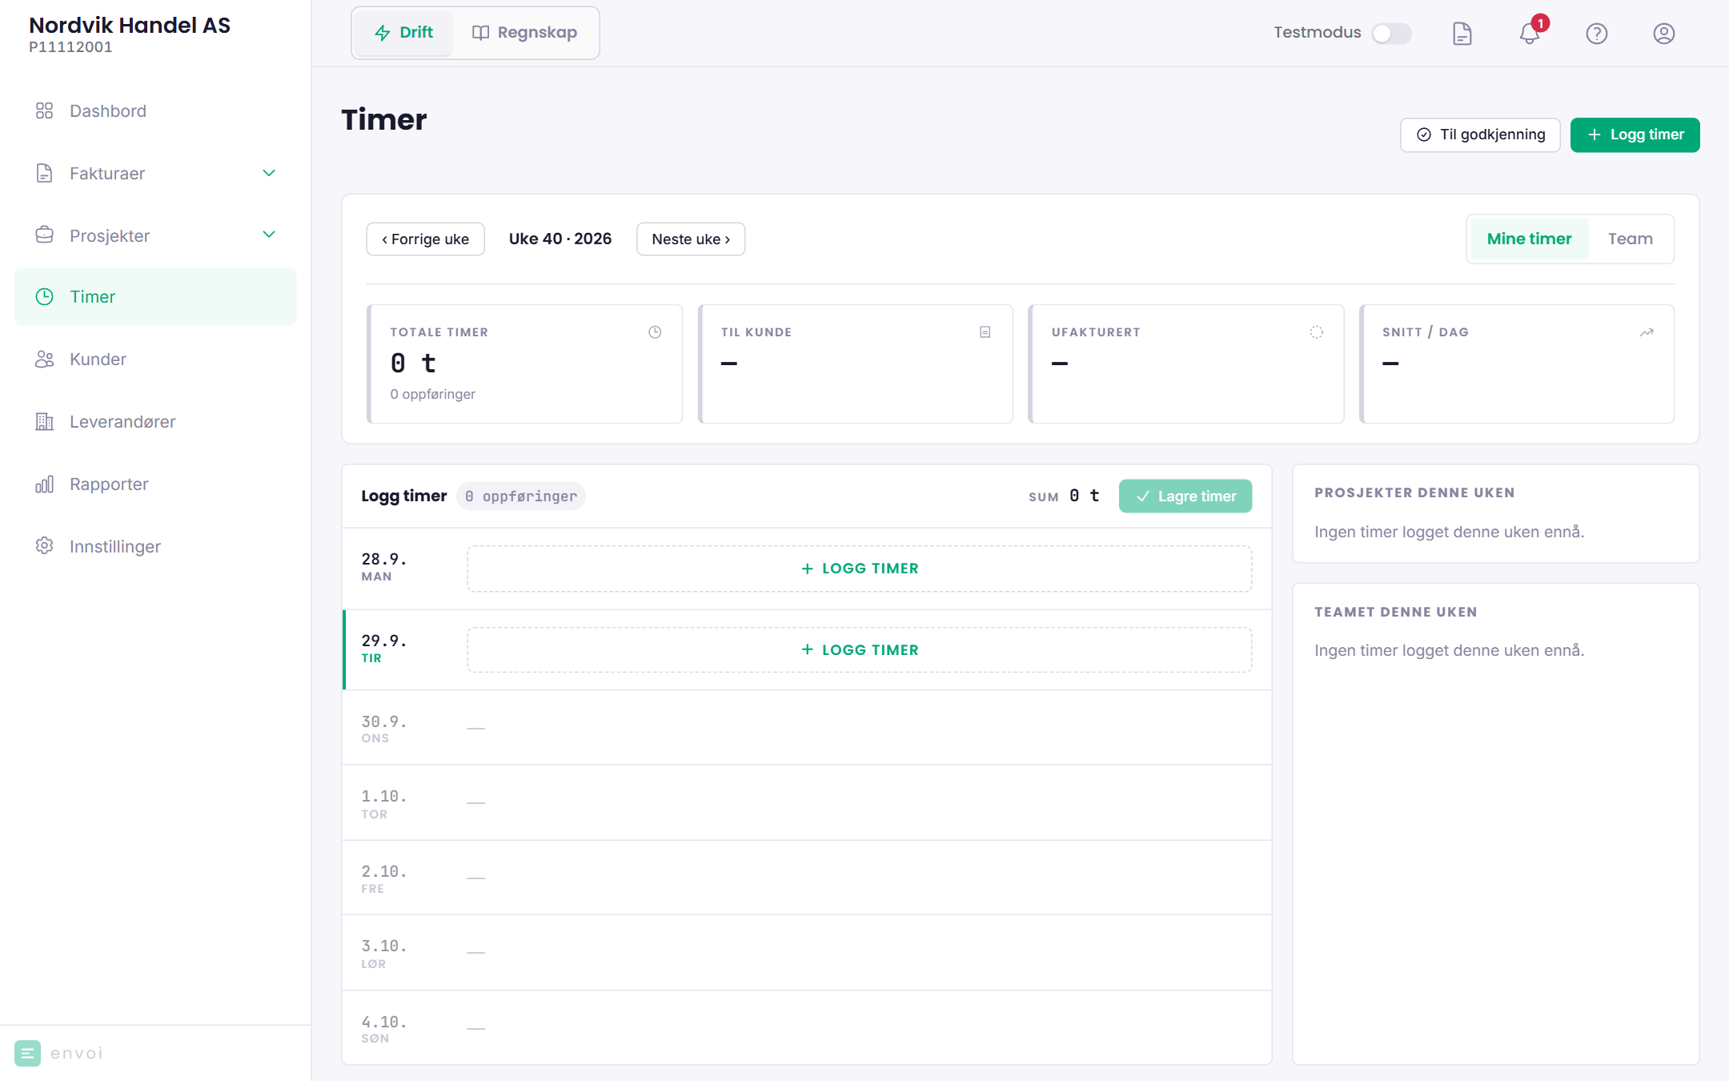Screen dimensions: 1729x1081
Task: Open the help question mark icon
Action: pyautogui.click(x=1597, y=33)
